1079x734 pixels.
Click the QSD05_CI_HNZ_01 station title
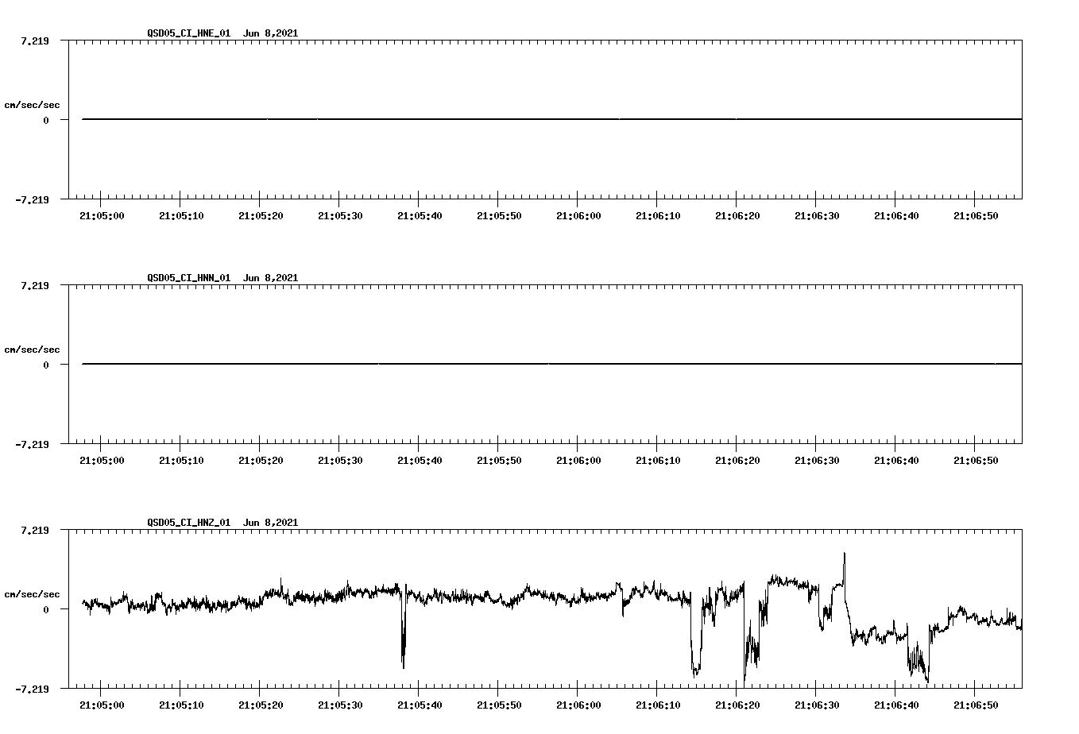(189, 523)
